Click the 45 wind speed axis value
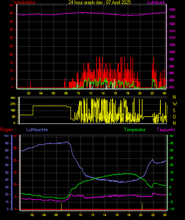This screenshot has height=220, width=185. click(11, 13)
